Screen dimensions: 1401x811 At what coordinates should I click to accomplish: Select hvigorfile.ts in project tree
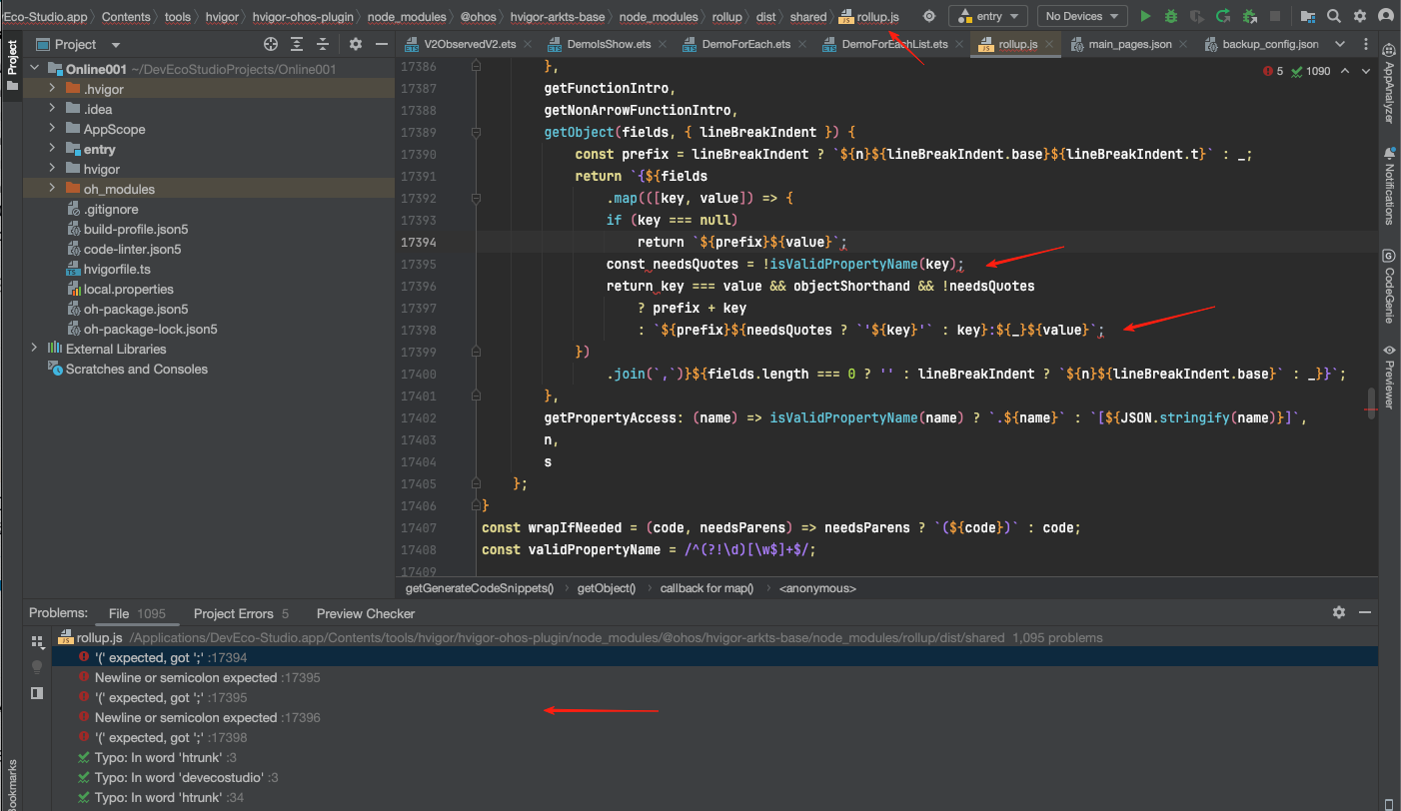coord(117,269)
